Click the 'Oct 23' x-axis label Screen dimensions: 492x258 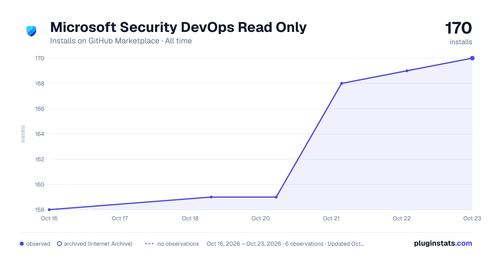click(x=472, y=218)
